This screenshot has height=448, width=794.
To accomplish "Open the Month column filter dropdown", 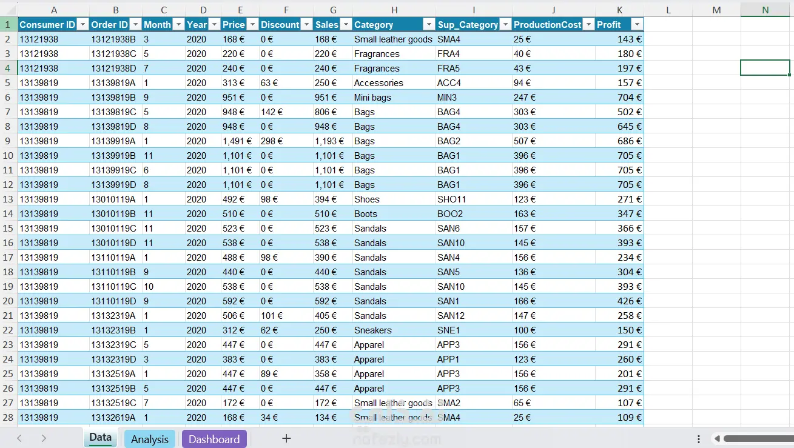I will (178, 25).
